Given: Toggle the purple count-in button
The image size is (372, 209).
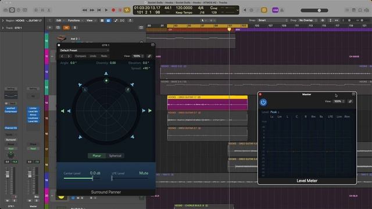Looking at the screenshot, I should [x=275, y=10].
